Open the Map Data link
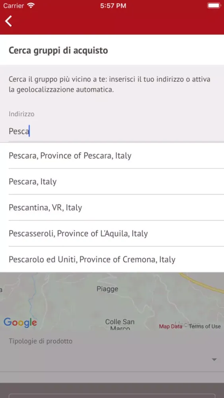The image size is (224, 398). (170, 326)
